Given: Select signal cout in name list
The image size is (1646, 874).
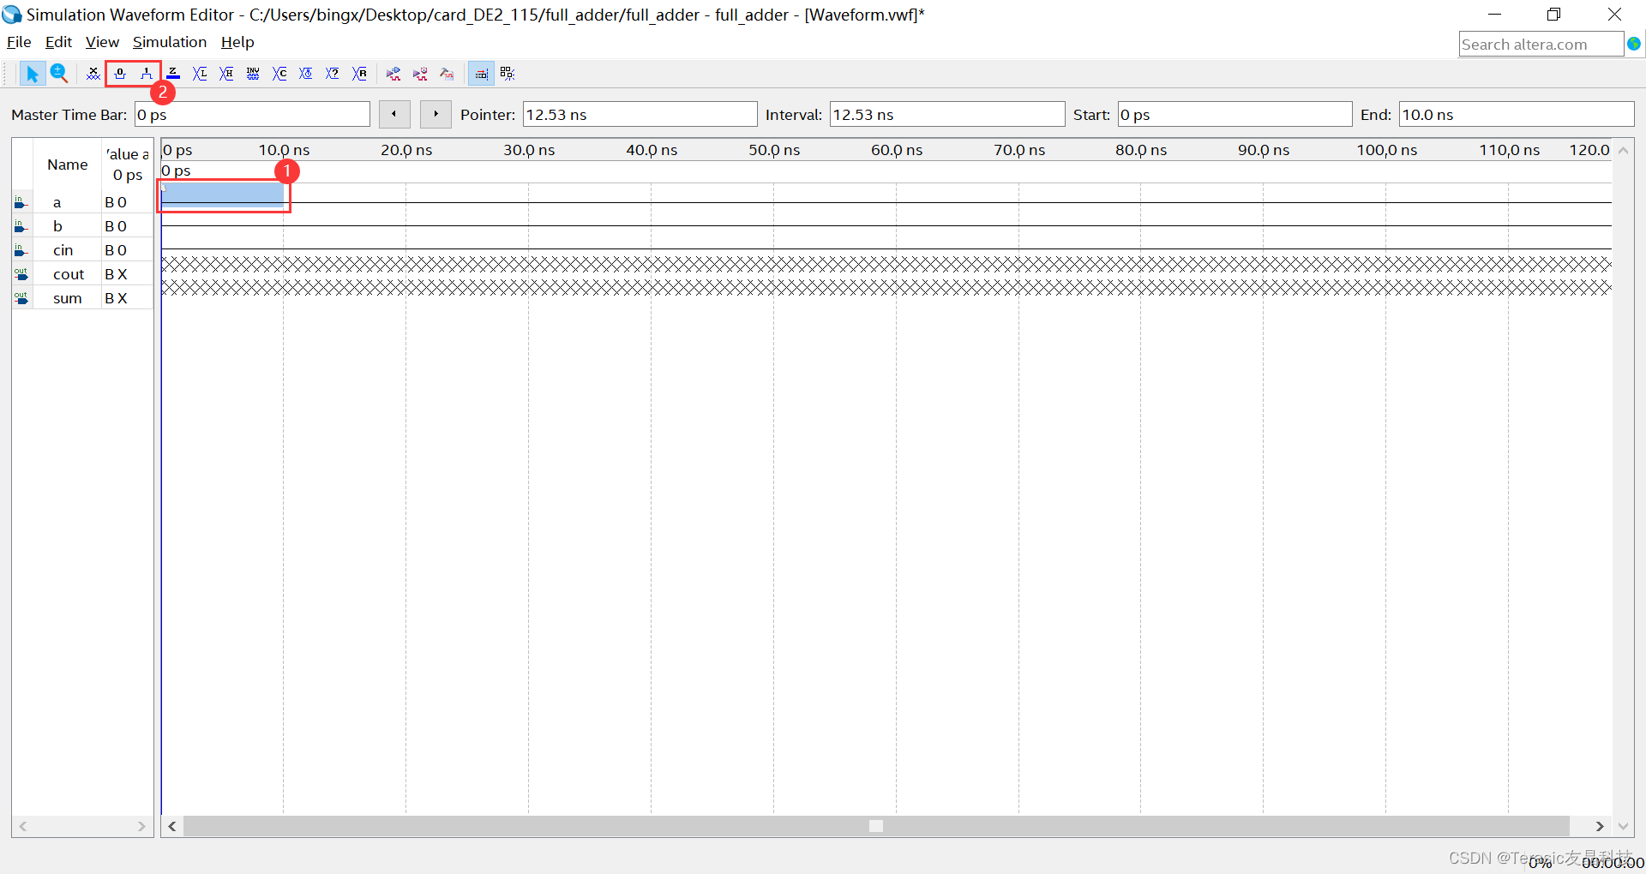Looking at the screenshot, I should (69, 274).
